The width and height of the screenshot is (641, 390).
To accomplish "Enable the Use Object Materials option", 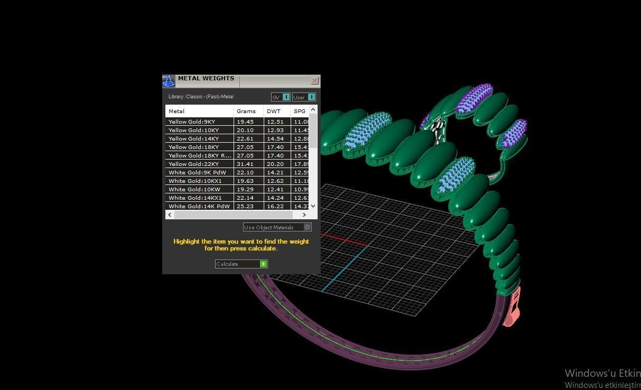I will pyautogui.click(x=277, y=227).
